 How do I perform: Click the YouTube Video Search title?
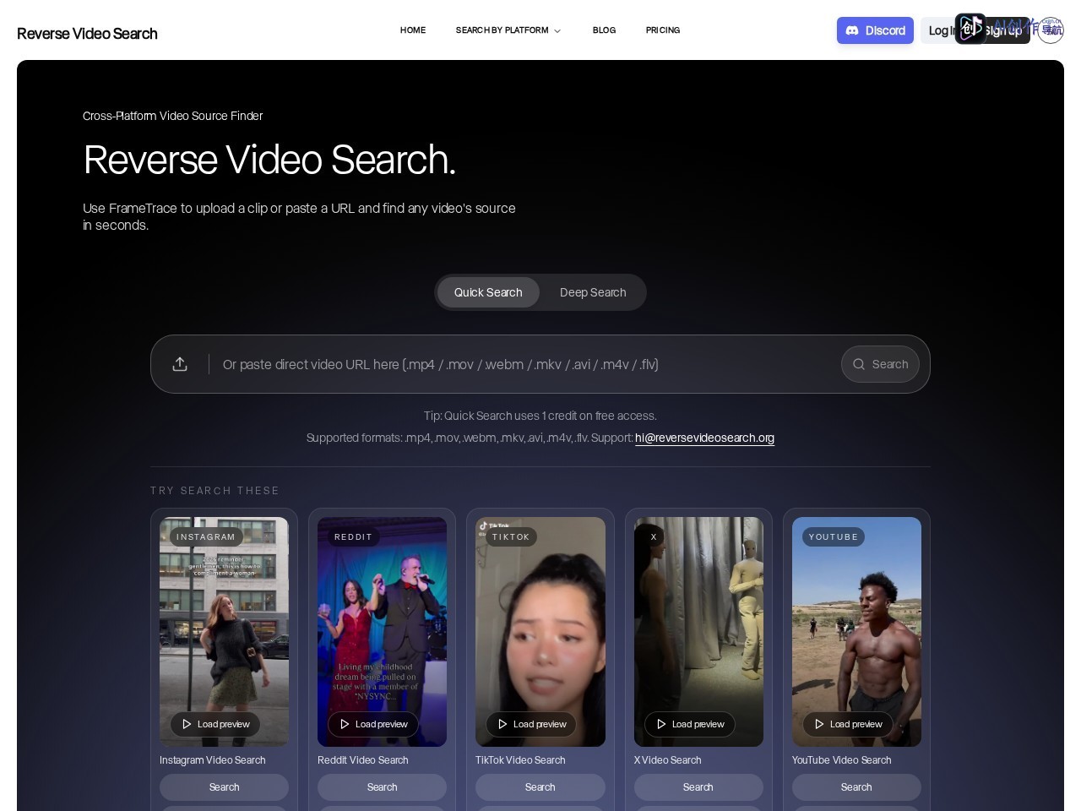pyautogui.click(x=841, y=760)
